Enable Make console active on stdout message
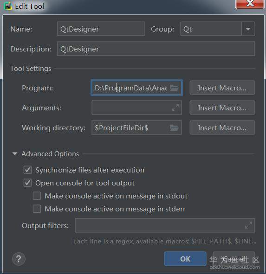The height and width of the screenshot is (274, 266). click(x=37, y=196)
